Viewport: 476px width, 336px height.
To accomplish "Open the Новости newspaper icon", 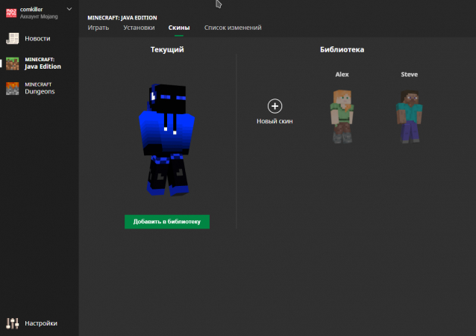I will [x=13, y=39].
